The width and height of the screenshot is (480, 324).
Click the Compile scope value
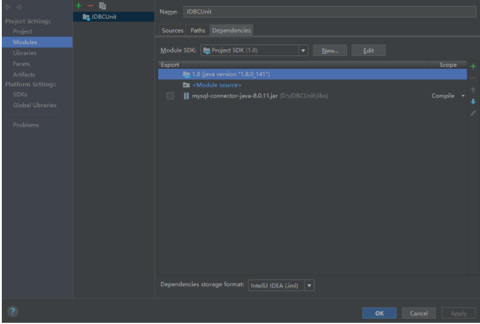pyautogui.click(x=443, y=96)
